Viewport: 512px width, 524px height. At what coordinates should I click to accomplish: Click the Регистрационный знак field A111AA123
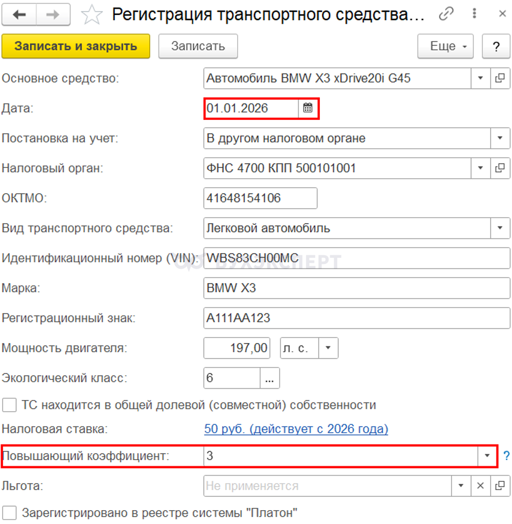coord(357,318)
